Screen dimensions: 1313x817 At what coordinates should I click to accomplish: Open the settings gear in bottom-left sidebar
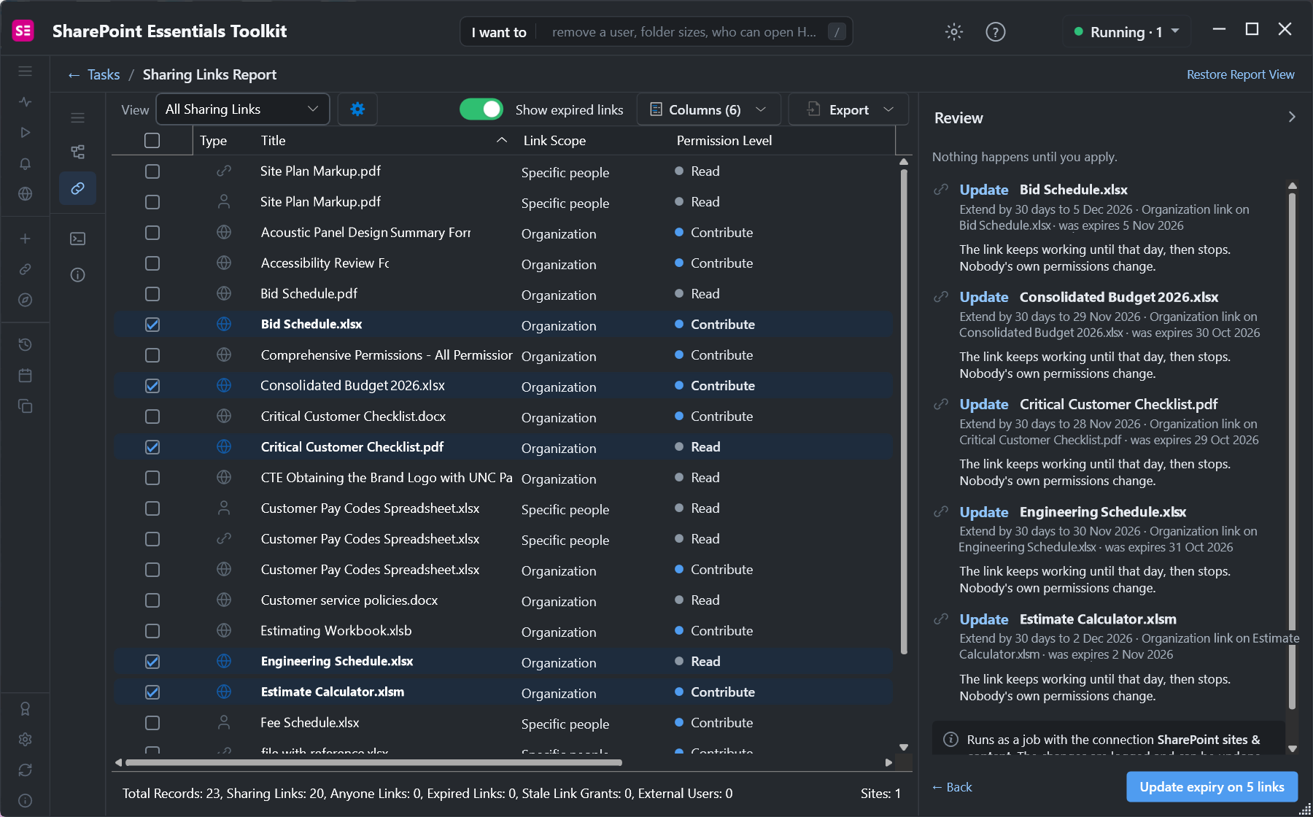click(26, 739)
